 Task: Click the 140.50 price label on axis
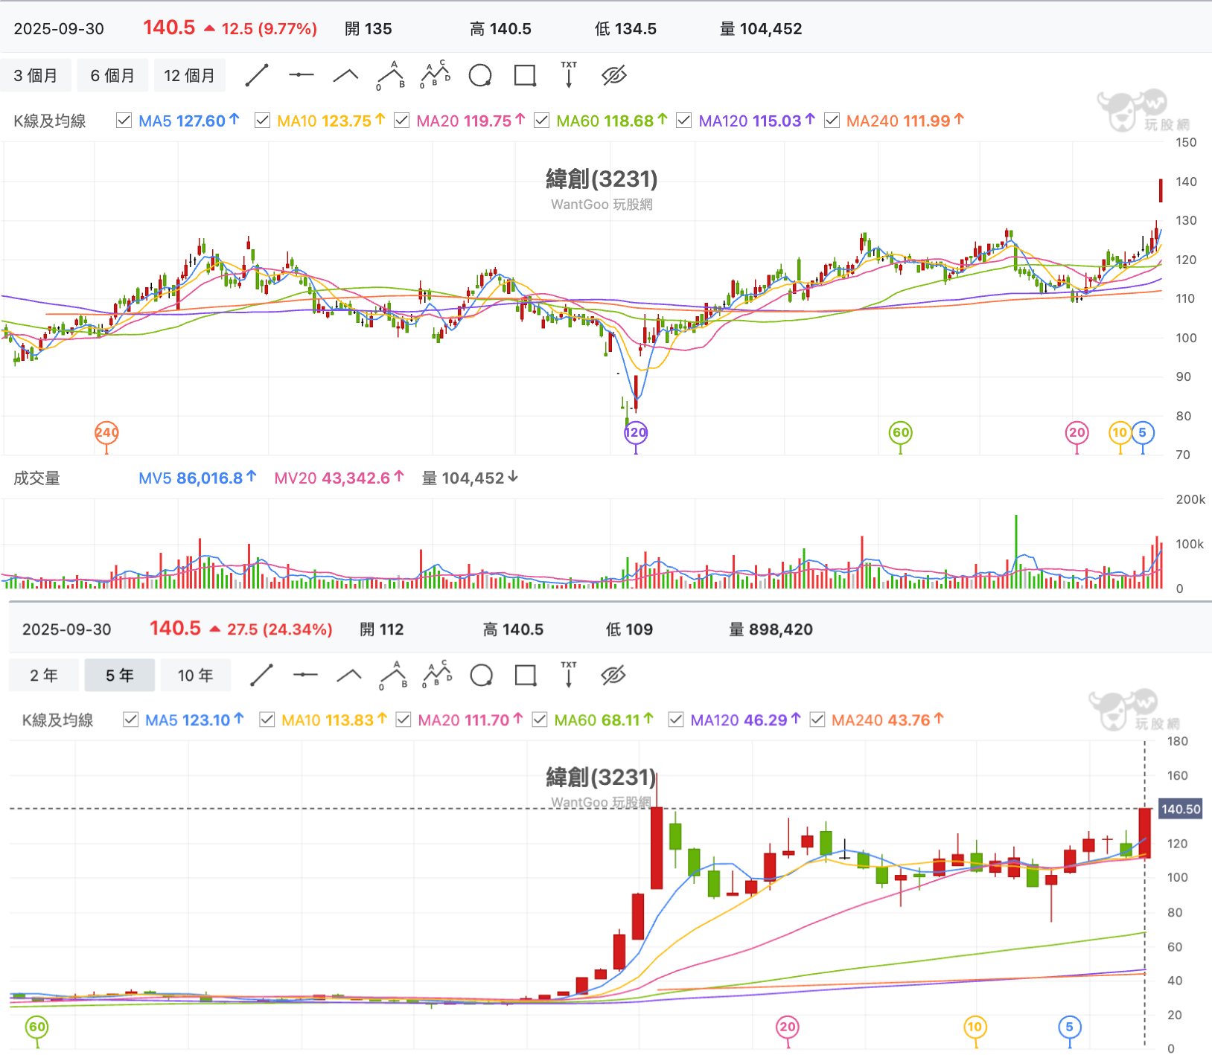1181,809
